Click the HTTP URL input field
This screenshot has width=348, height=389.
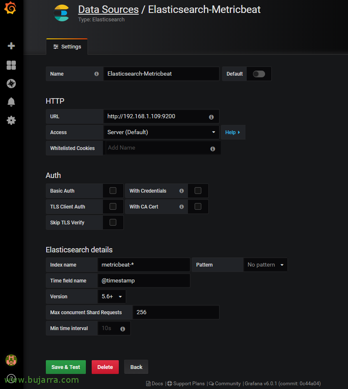click(x=161, y=116)
